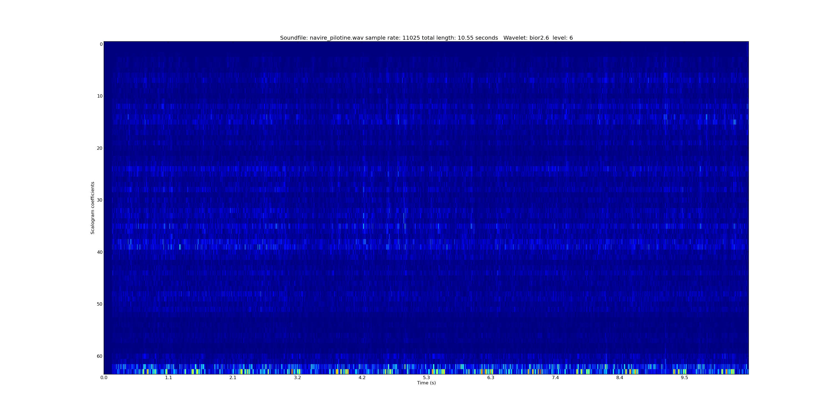Screen dimensions: 832x416
Task: Click the y-axis tick label 50
Action: click(100, 304)
